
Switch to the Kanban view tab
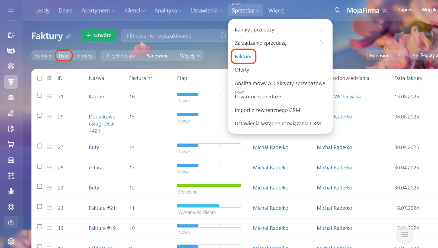coord(43,56)
